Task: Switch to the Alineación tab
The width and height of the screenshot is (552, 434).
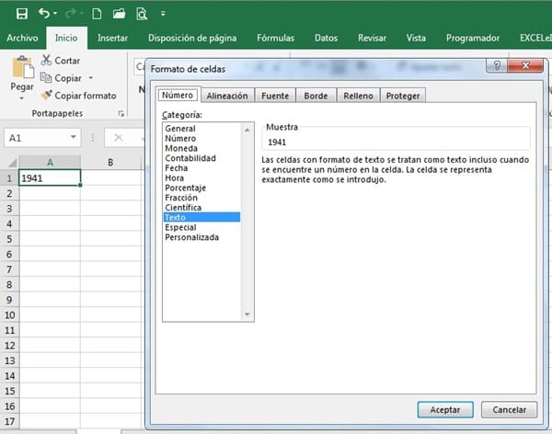Action: click(226, 95)
